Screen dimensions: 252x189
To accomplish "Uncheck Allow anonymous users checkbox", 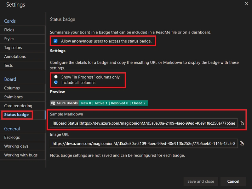I will tap(55, 41).
